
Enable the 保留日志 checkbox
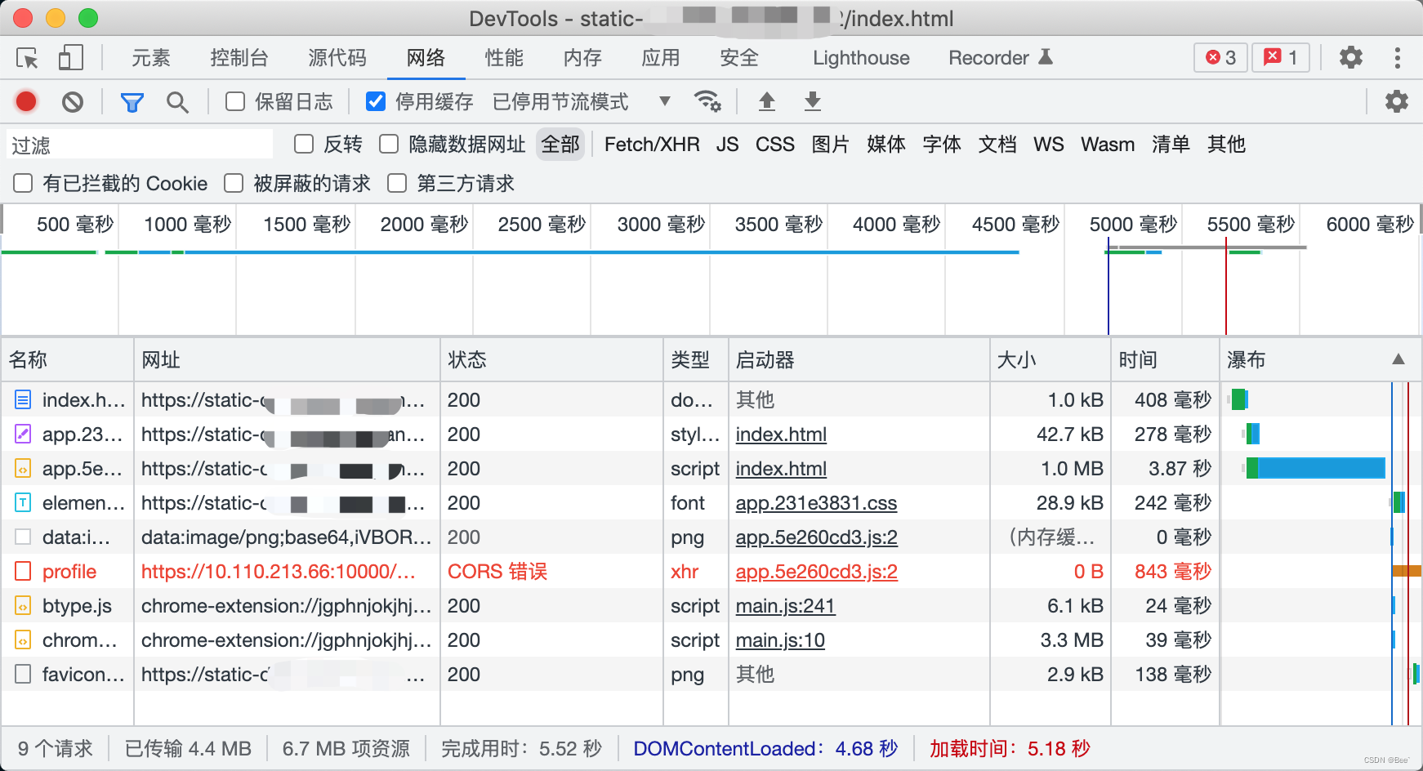click(235, 101)
